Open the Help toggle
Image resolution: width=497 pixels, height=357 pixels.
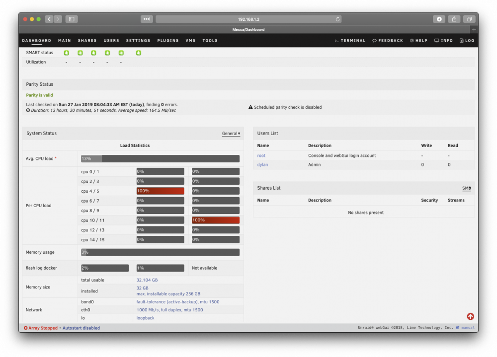[418, 41]
